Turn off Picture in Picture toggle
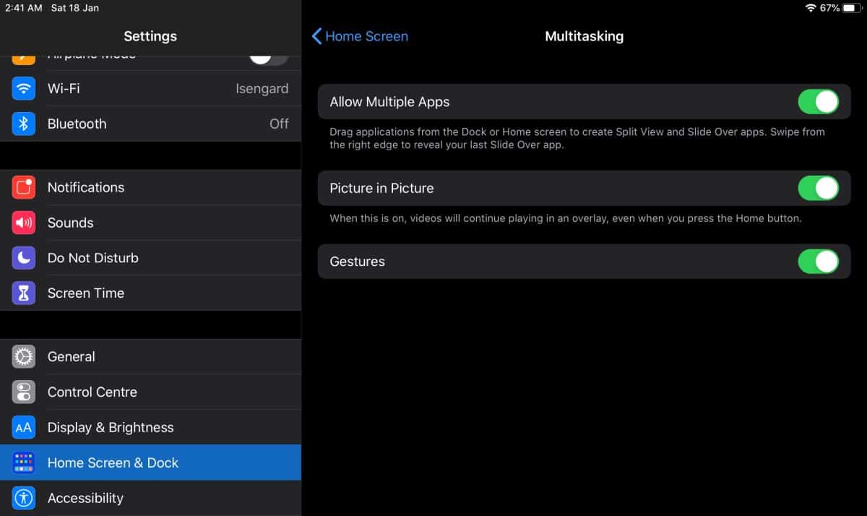 click(x=818, y=189)
